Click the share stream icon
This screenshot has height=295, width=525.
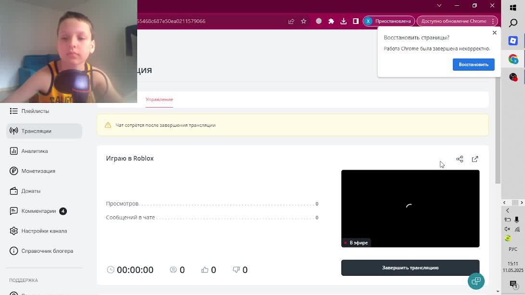460,159
